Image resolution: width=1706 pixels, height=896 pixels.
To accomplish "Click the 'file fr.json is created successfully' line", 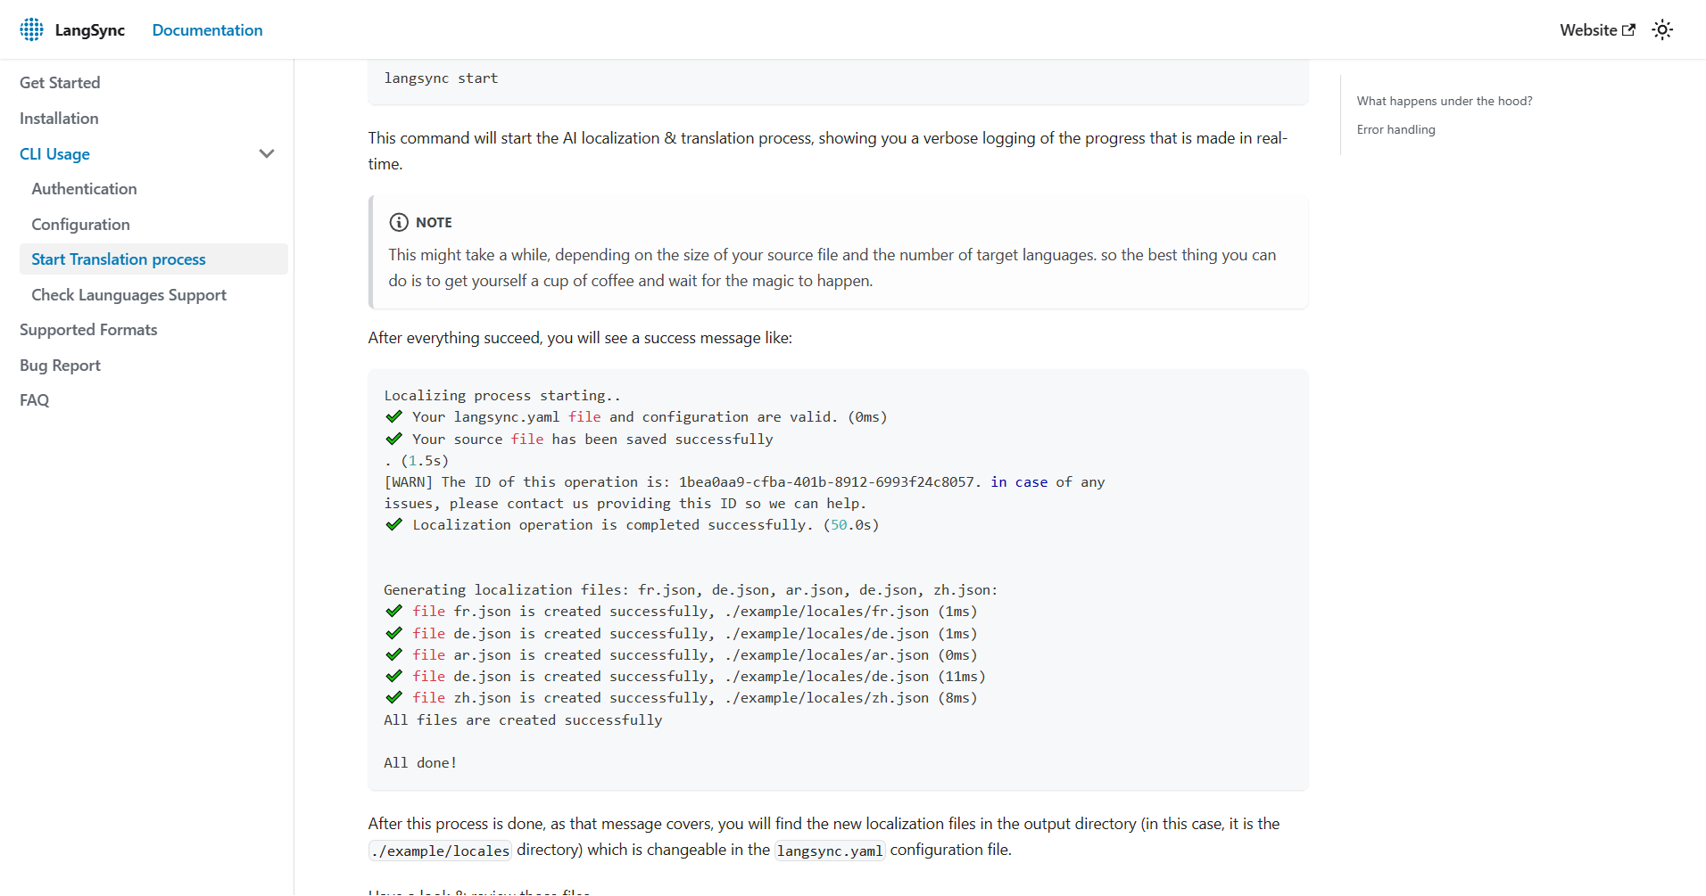I will coord(682,612).
